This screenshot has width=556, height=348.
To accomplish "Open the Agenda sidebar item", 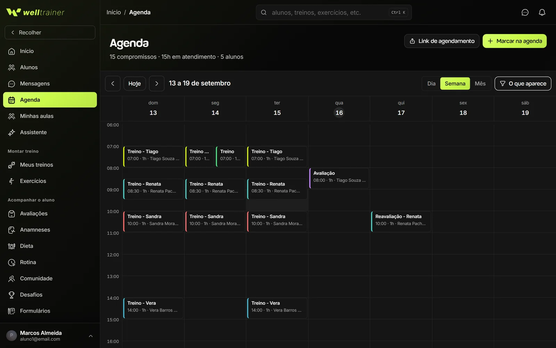I will click(50, 100).
